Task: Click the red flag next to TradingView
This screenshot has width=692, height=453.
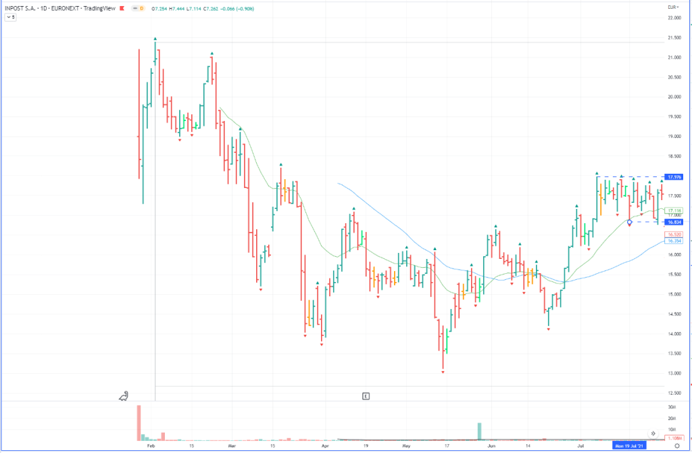Action: pyautogui.click(x=122, y=7)
